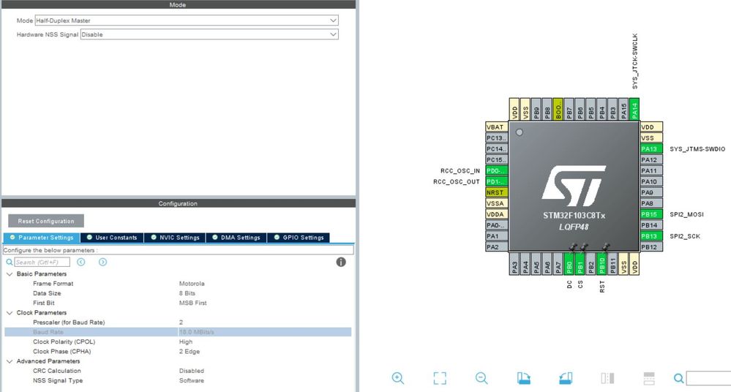Open the Hardware NSS Signal dropdown
Screen dimensions: 731x392
209,34
